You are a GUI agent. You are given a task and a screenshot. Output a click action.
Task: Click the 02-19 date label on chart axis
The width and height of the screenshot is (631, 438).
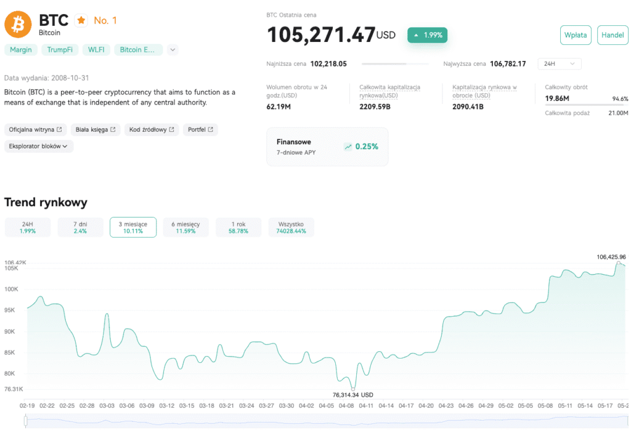point(27,406)
